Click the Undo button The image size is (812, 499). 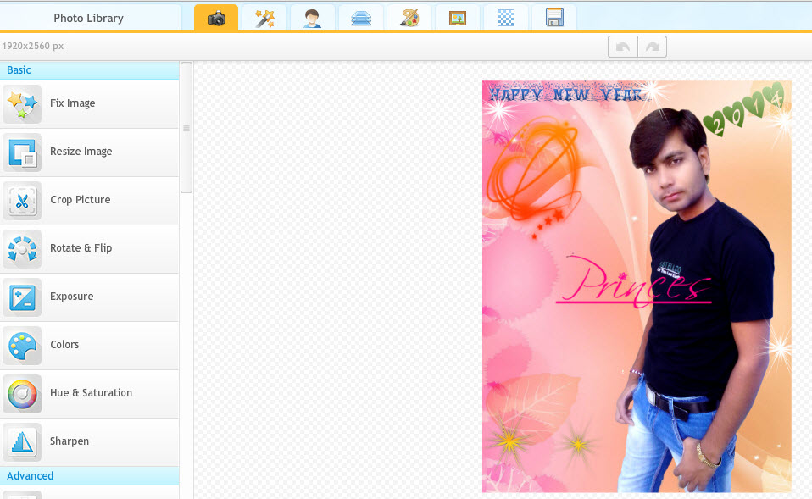622,46
